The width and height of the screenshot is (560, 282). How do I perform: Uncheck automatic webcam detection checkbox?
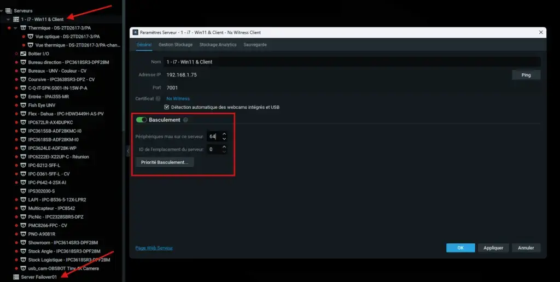pyautogui.click(x=167, y=107)
